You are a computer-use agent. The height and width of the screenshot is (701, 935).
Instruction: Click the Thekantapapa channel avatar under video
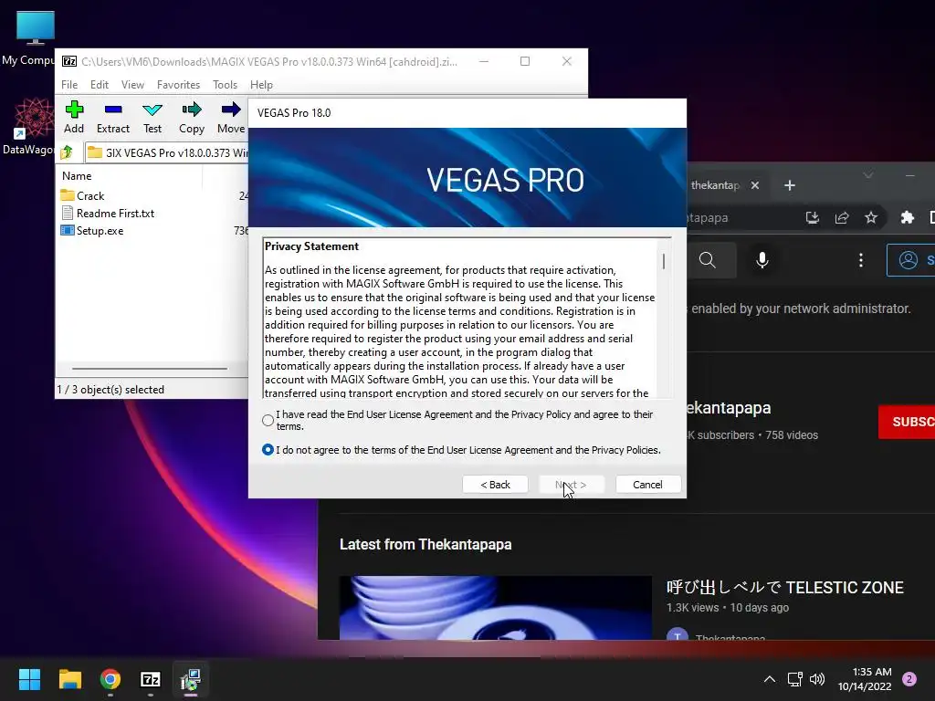tap(677, 634)
